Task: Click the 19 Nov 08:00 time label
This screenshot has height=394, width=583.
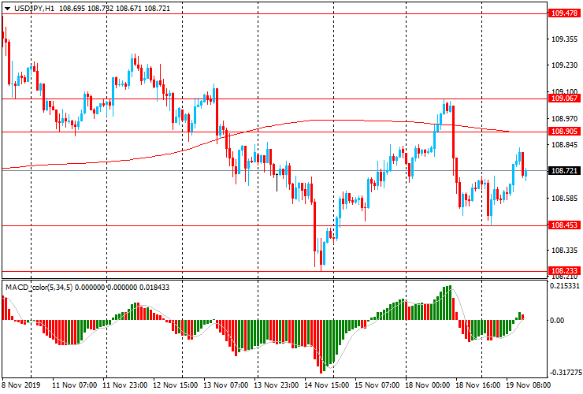Action: (529, 385)
